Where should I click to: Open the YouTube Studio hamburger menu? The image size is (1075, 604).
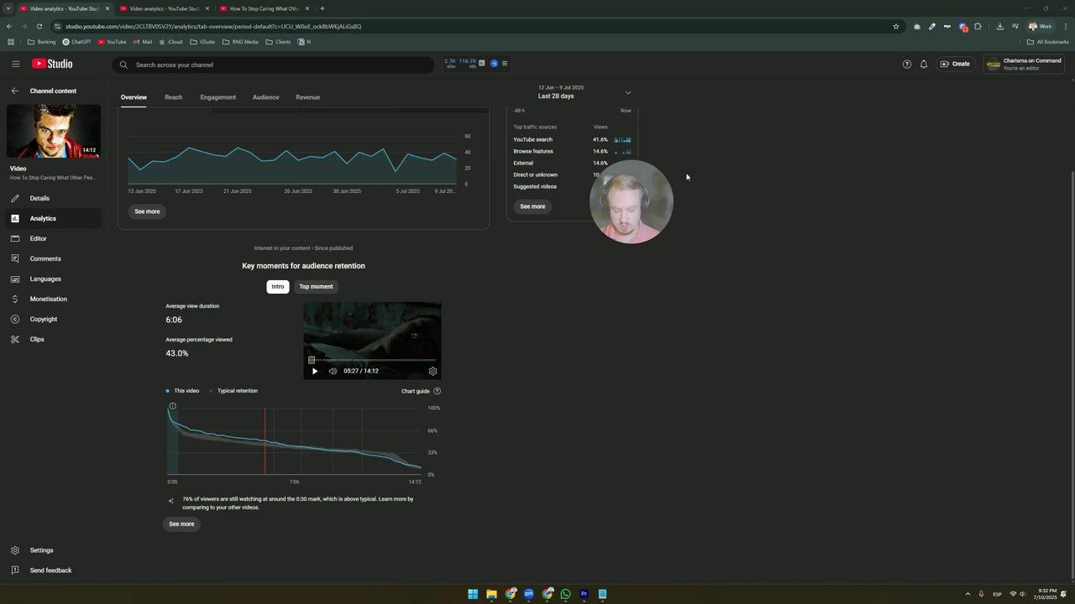(x=15, y=64)
